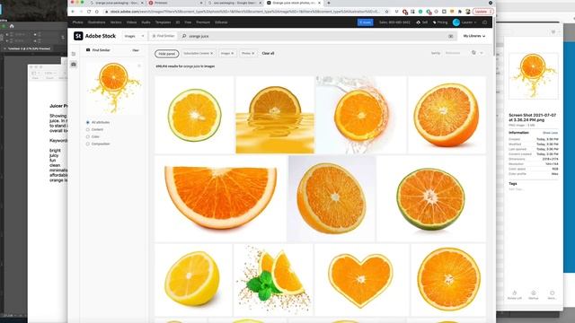This screenshot has width=575, height=323.
Task: Select the camera icon in the left rail
Action: tap(74, 65)
